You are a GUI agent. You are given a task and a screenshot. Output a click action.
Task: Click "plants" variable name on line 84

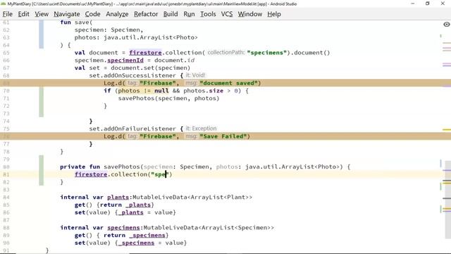click(118, 198)
